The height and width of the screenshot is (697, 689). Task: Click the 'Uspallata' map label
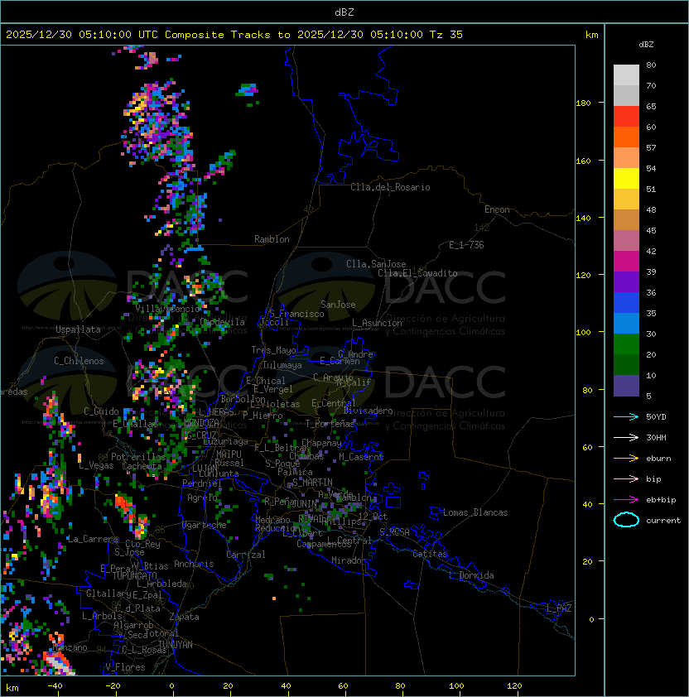point(79,329)
